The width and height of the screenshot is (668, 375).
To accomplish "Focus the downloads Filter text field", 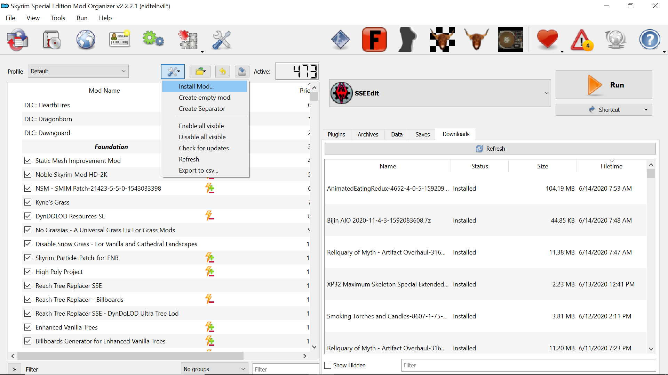I will click(528, 365).
